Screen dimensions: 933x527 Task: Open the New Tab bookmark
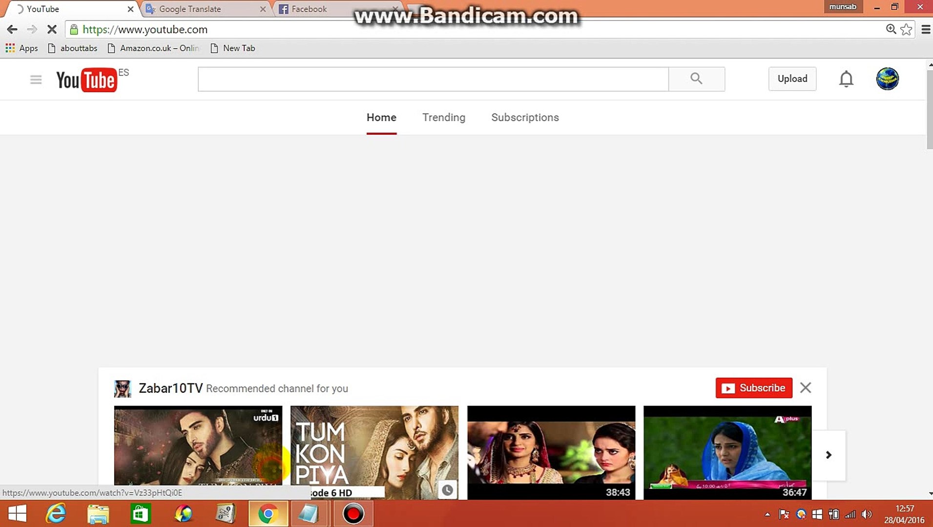click(233, 48)
